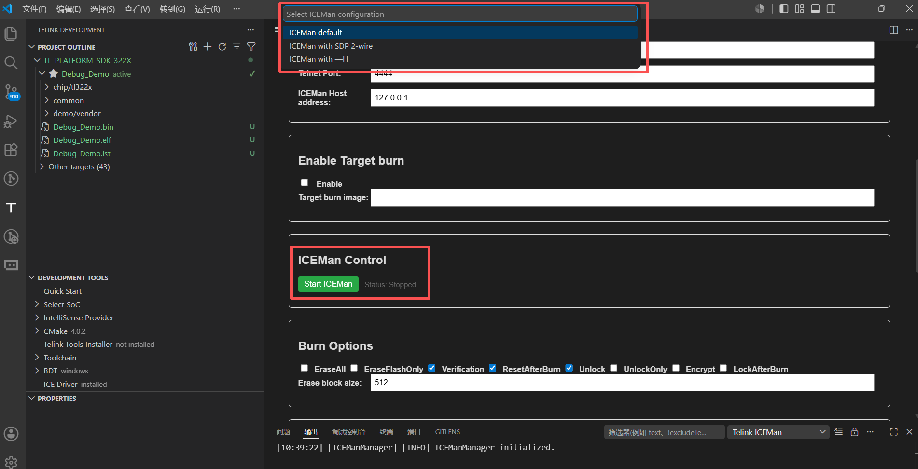Image resolution: width=918 pixels, height=469 pixels.
Task: Uncheck the Unlock option
Action: [x=570, y=368]
